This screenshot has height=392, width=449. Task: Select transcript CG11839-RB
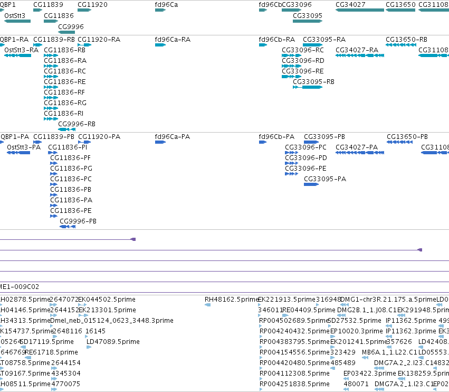pos(54,39)
